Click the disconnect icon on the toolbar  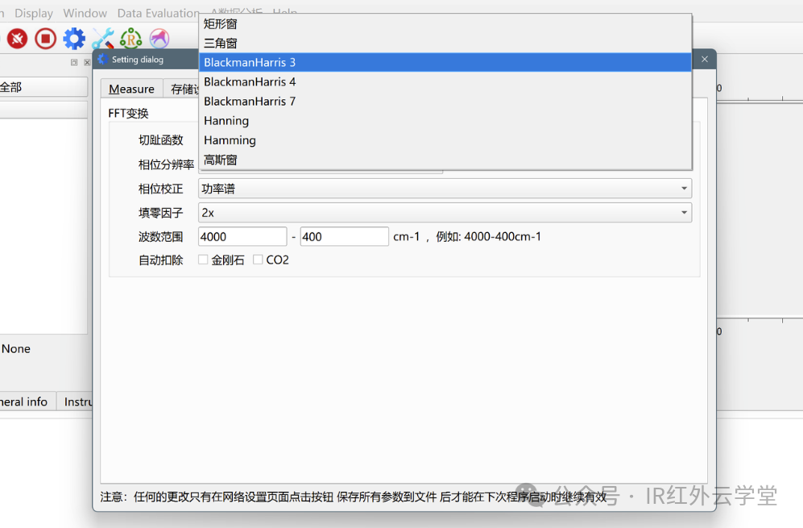click(x=16, y=38)
